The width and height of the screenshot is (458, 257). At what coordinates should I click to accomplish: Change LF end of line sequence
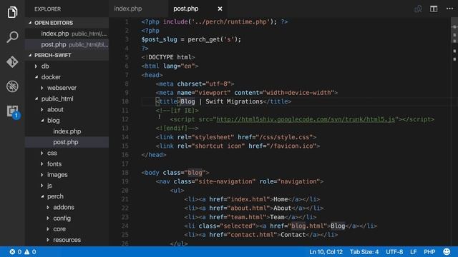414,252
